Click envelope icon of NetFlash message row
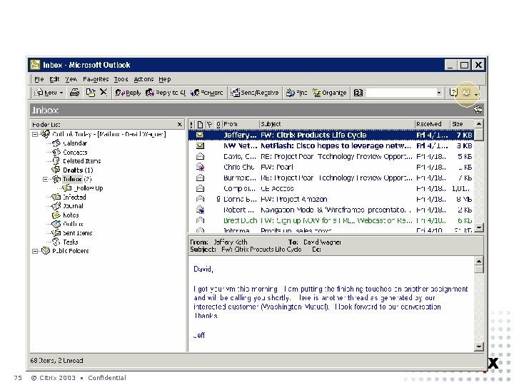 [200, 145]
